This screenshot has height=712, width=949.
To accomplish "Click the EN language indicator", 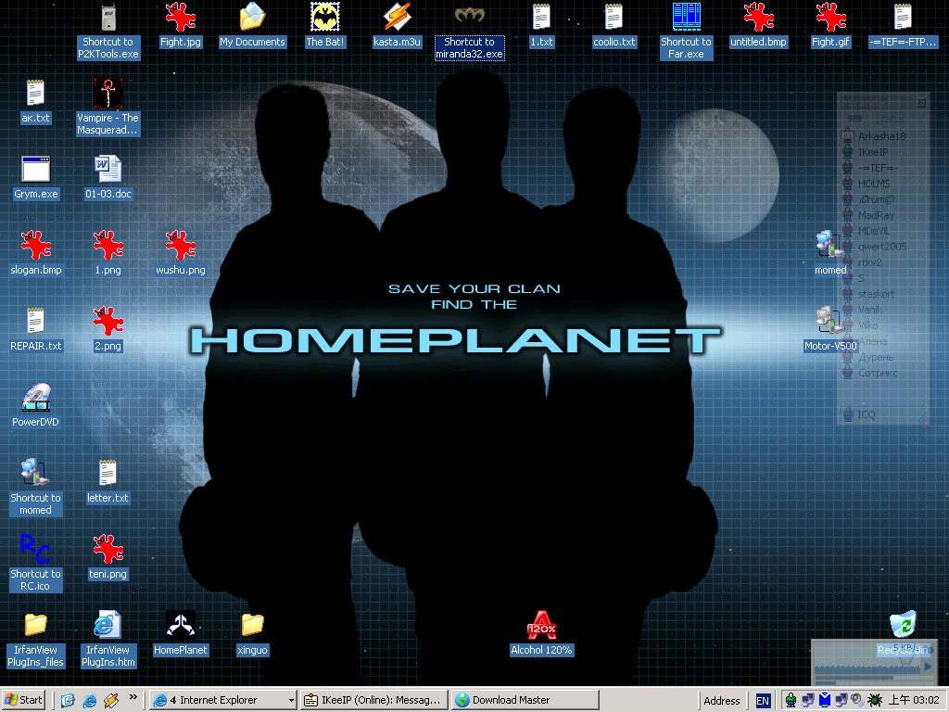I will tap(763, 701).
